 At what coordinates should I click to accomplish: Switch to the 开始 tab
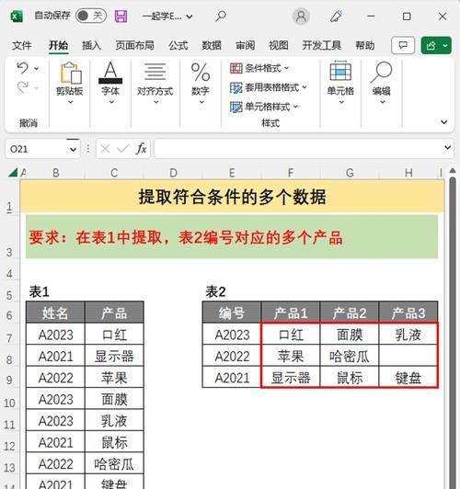click(x=58, y=46)
